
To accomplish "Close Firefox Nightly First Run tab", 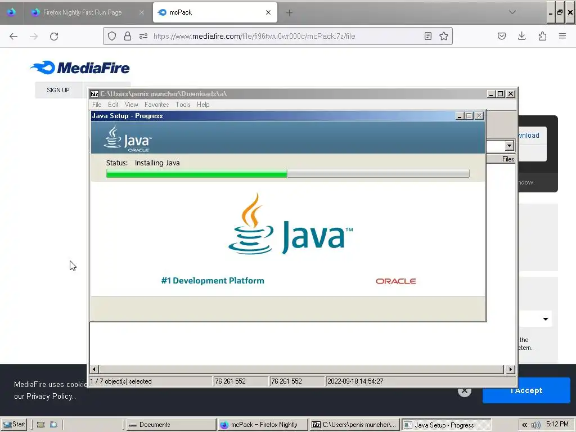I will [141, 12].
